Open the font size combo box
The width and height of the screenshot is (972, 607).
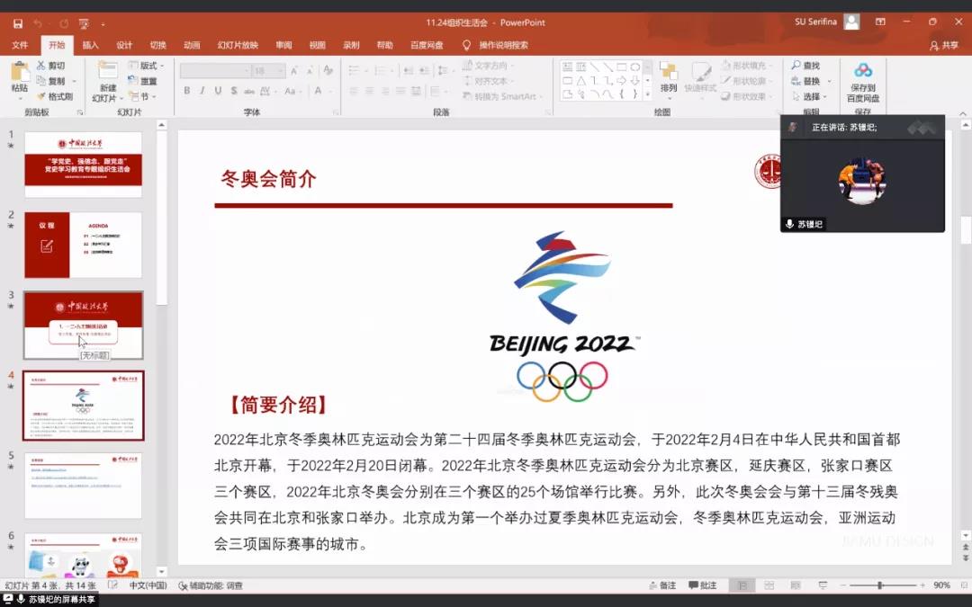coord(269,71)
